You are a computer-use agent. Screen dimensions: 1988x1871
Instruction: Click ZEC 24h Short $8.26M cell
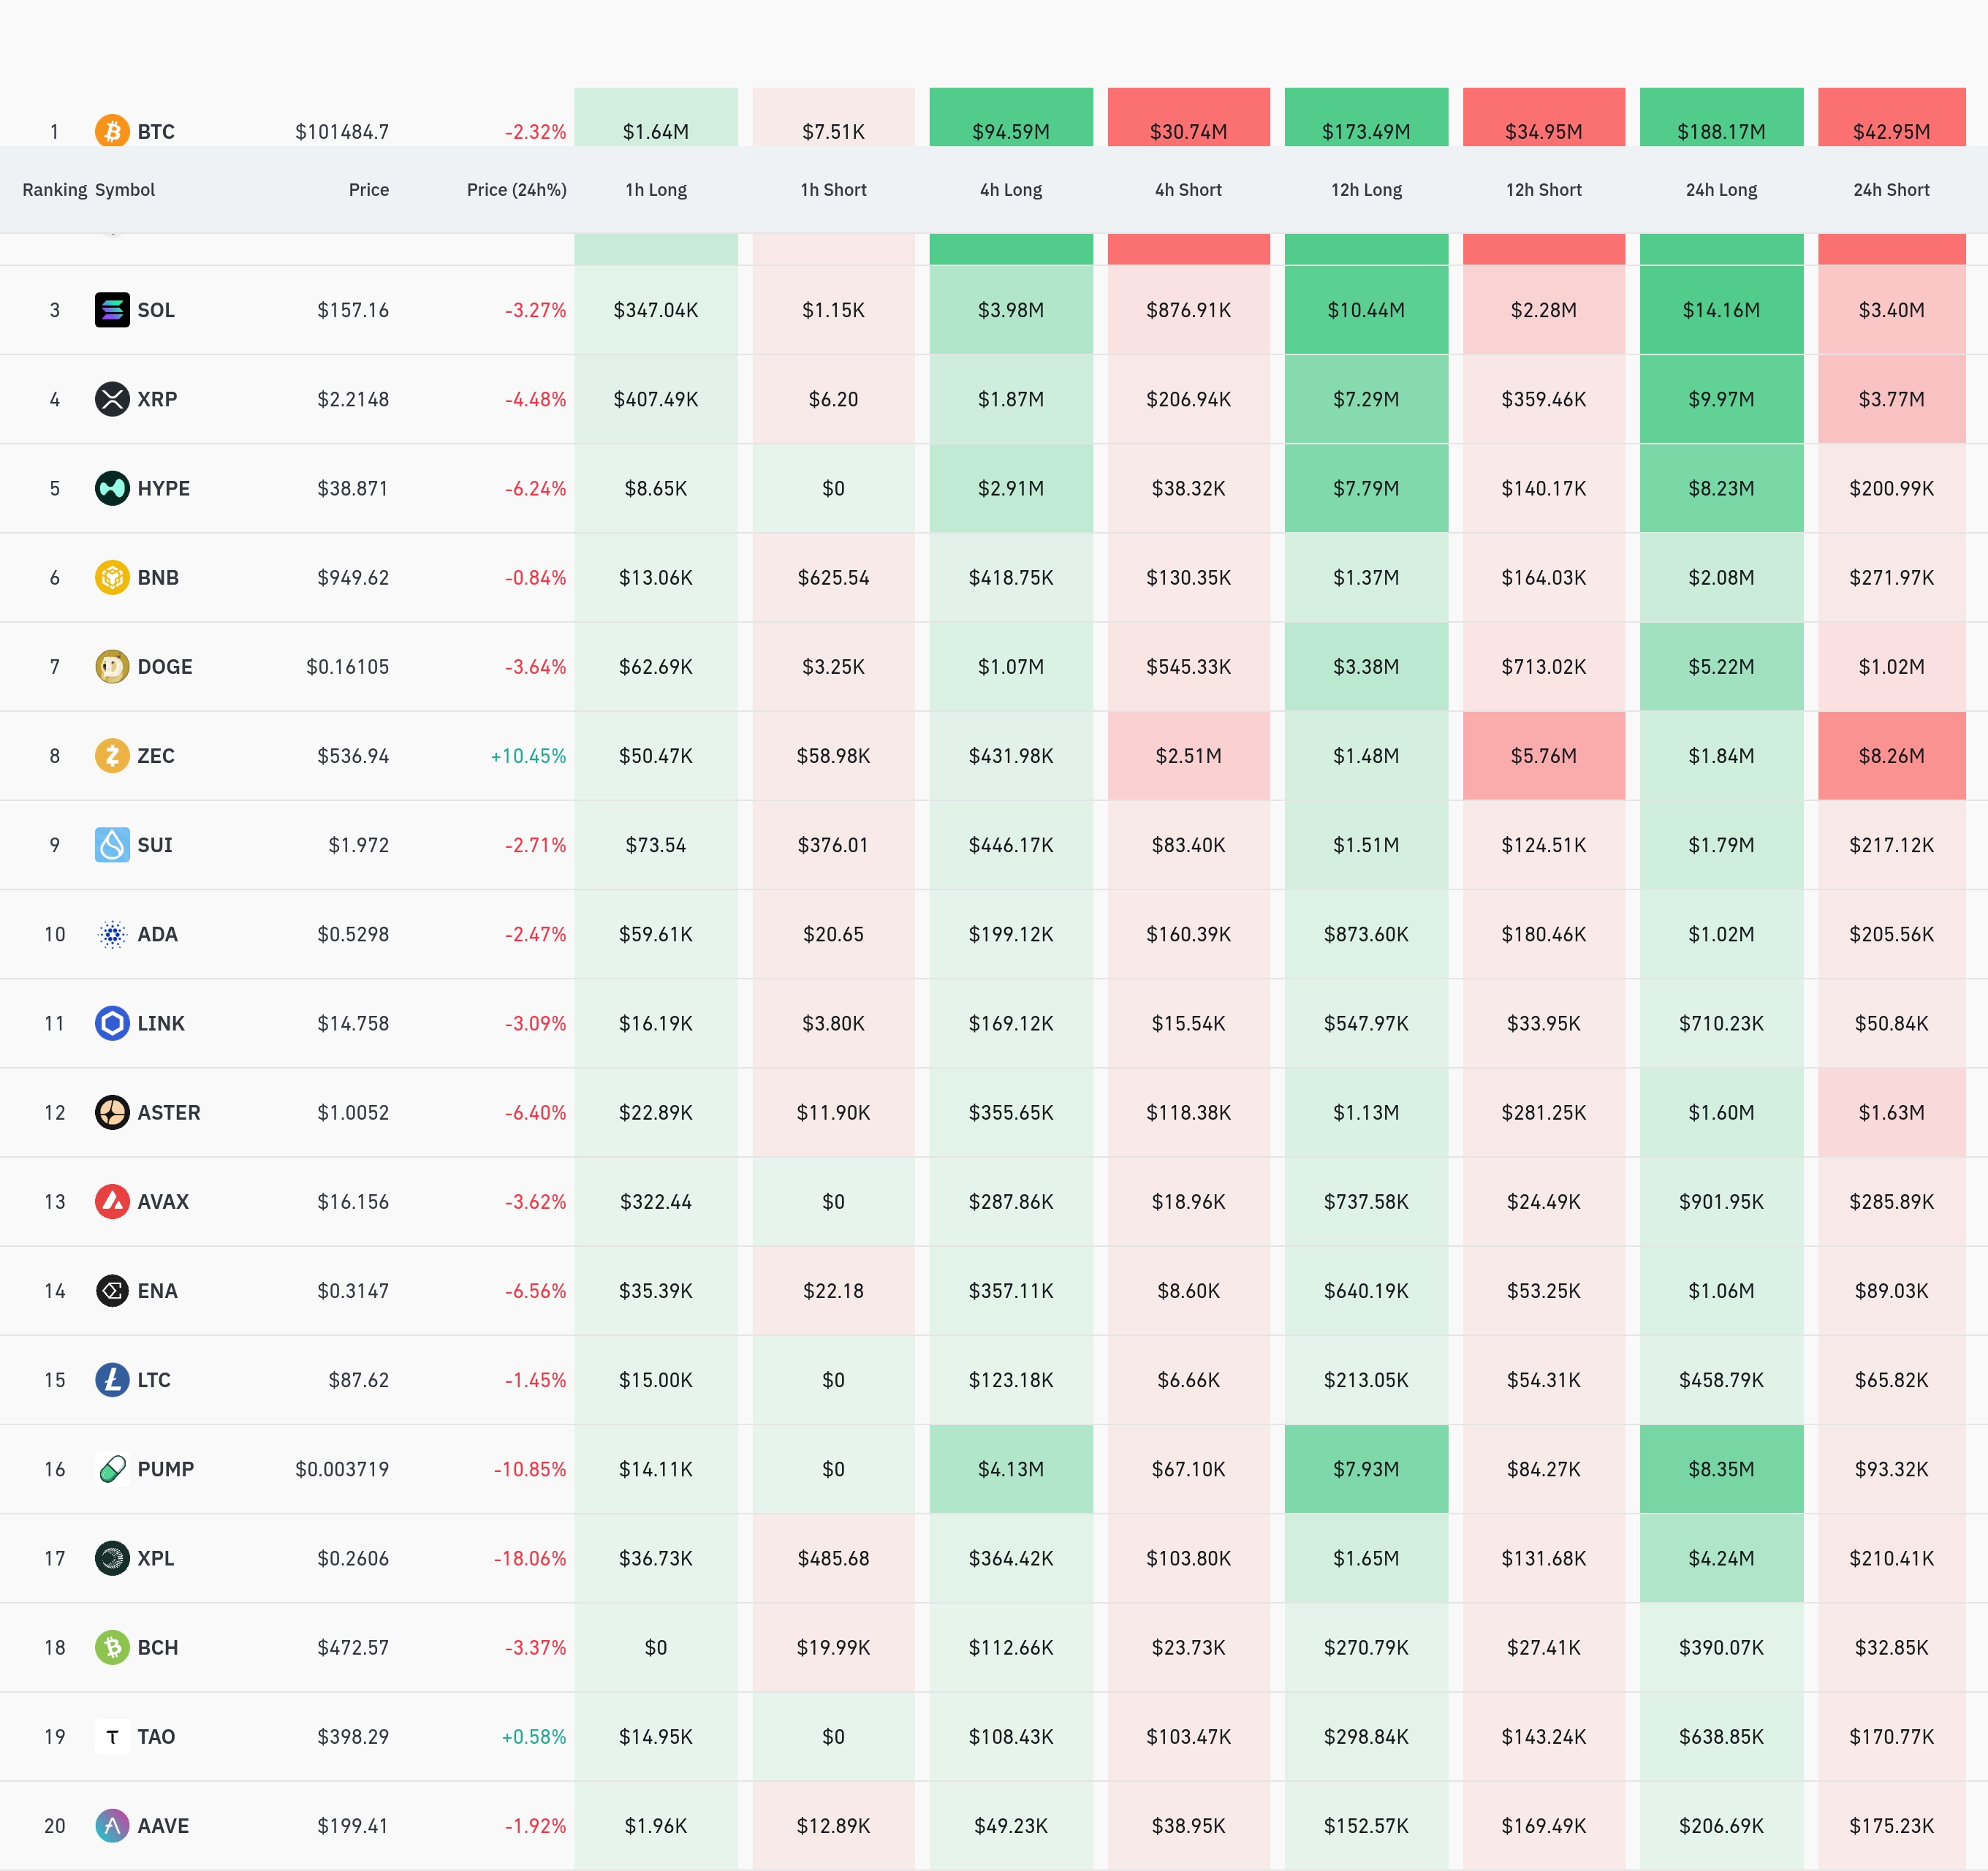coord(1891,756)
